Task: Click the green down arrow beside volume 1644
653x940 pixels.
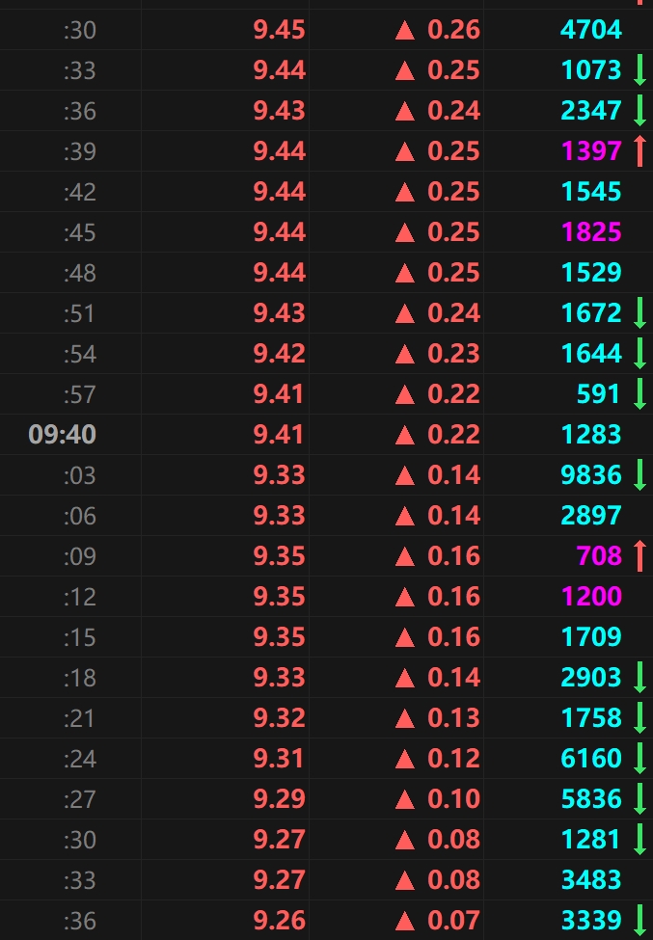Action: tap(639, 353)
